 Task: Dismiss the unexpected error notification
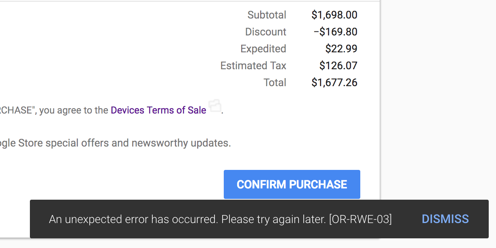pos(445,219)
